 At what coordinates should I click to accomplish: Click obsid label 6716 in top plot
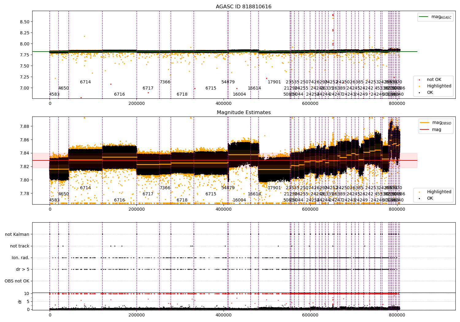click(x=120, y=94)
